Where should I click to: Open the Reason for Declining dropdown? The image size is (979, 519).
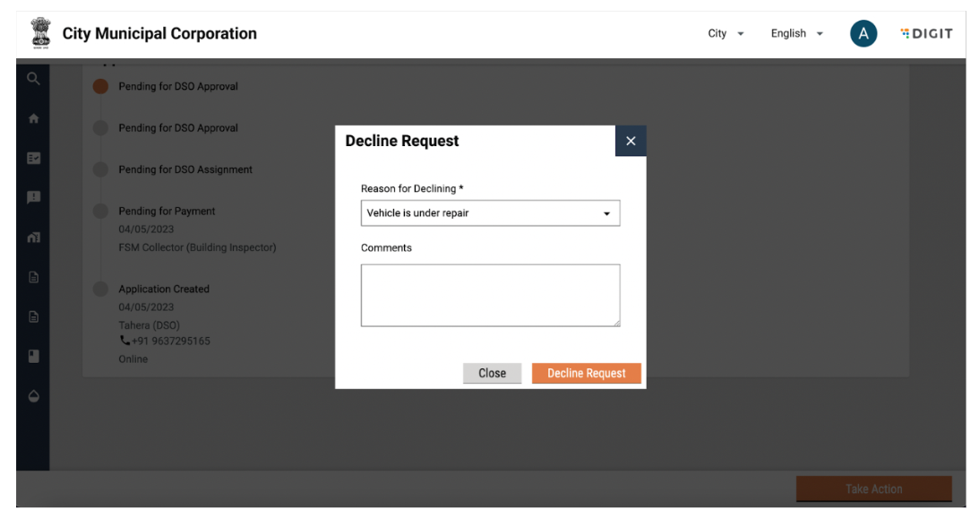pos(490,213)
